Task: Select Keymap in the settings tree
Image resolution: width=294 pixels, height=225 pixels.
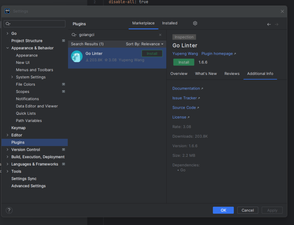Action: point(18,128)
